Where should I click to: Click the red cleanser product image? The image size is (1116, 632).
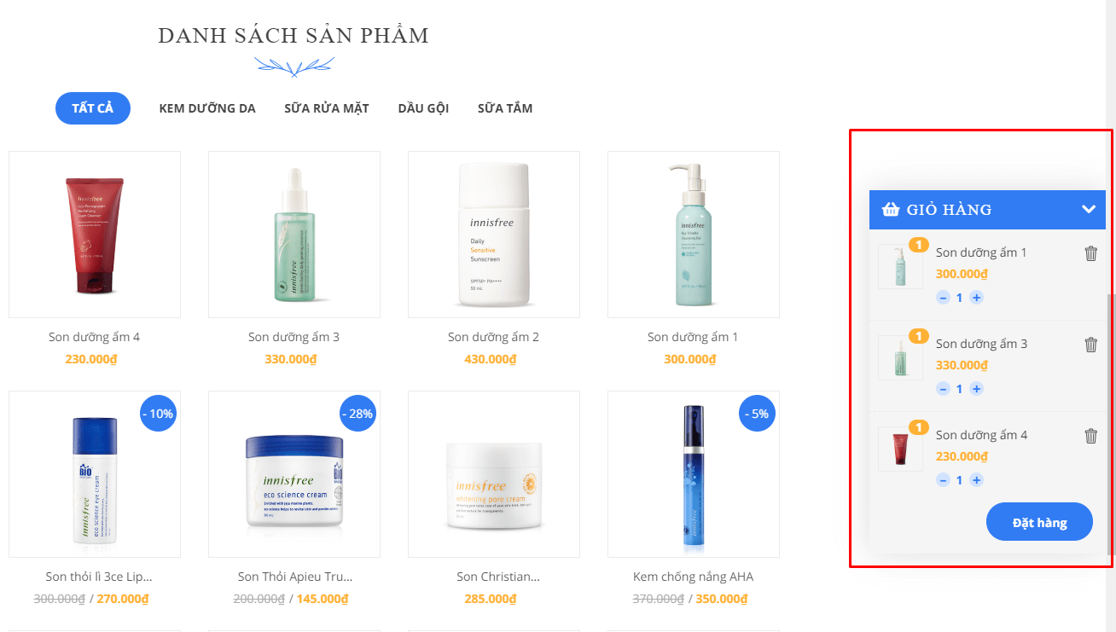click(x=95, y=235)
